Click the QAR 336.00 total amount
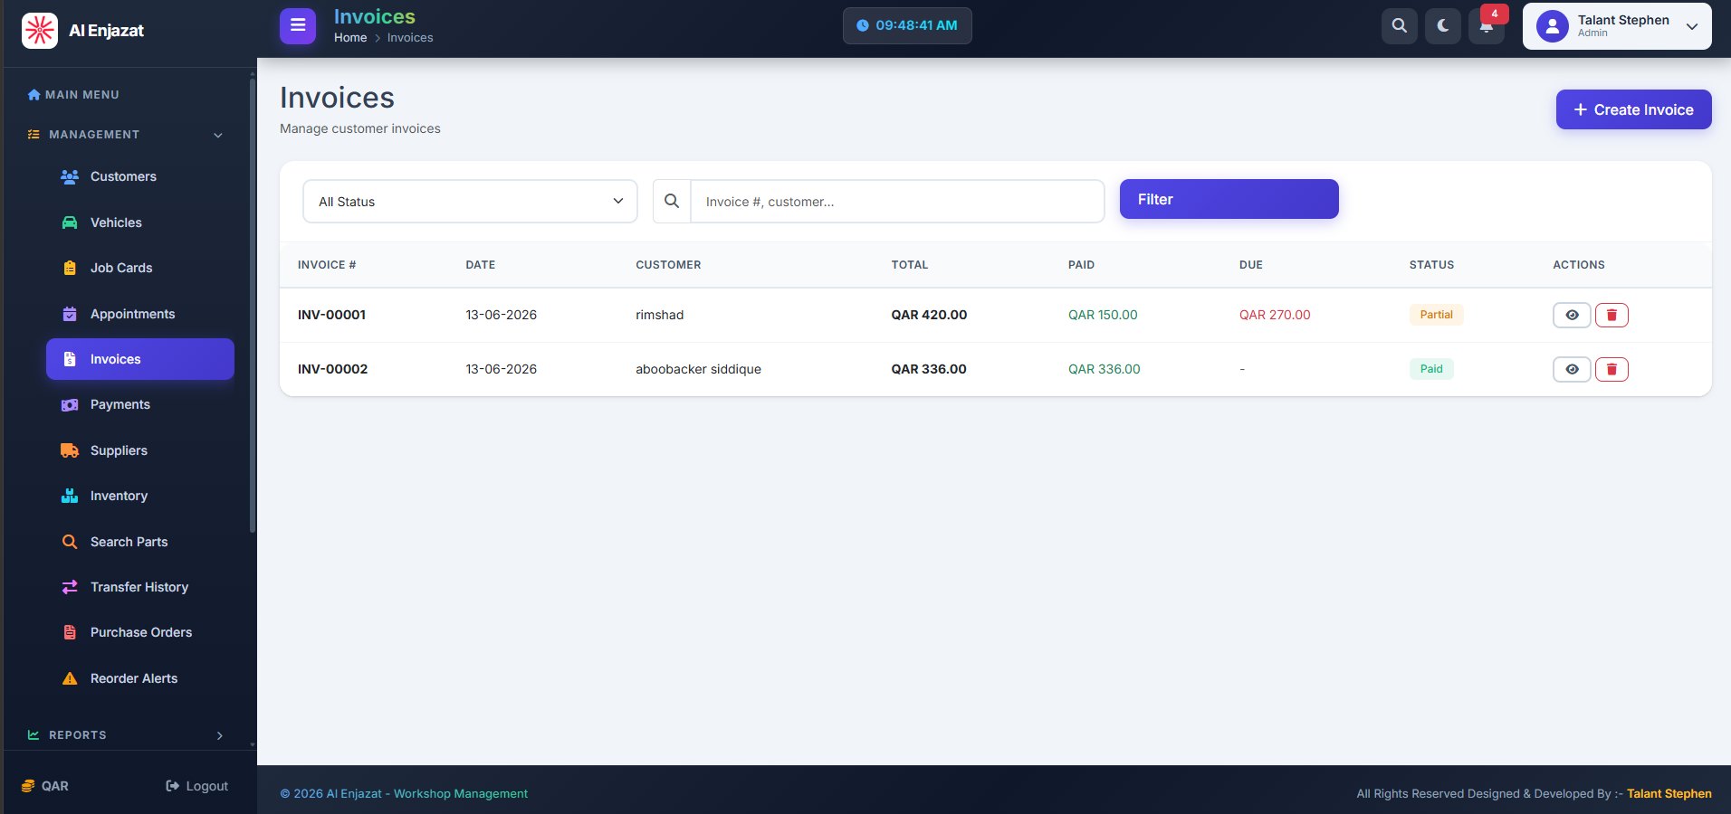Image resolution: width=1731 pixels, height=814 pixels. 929,369
